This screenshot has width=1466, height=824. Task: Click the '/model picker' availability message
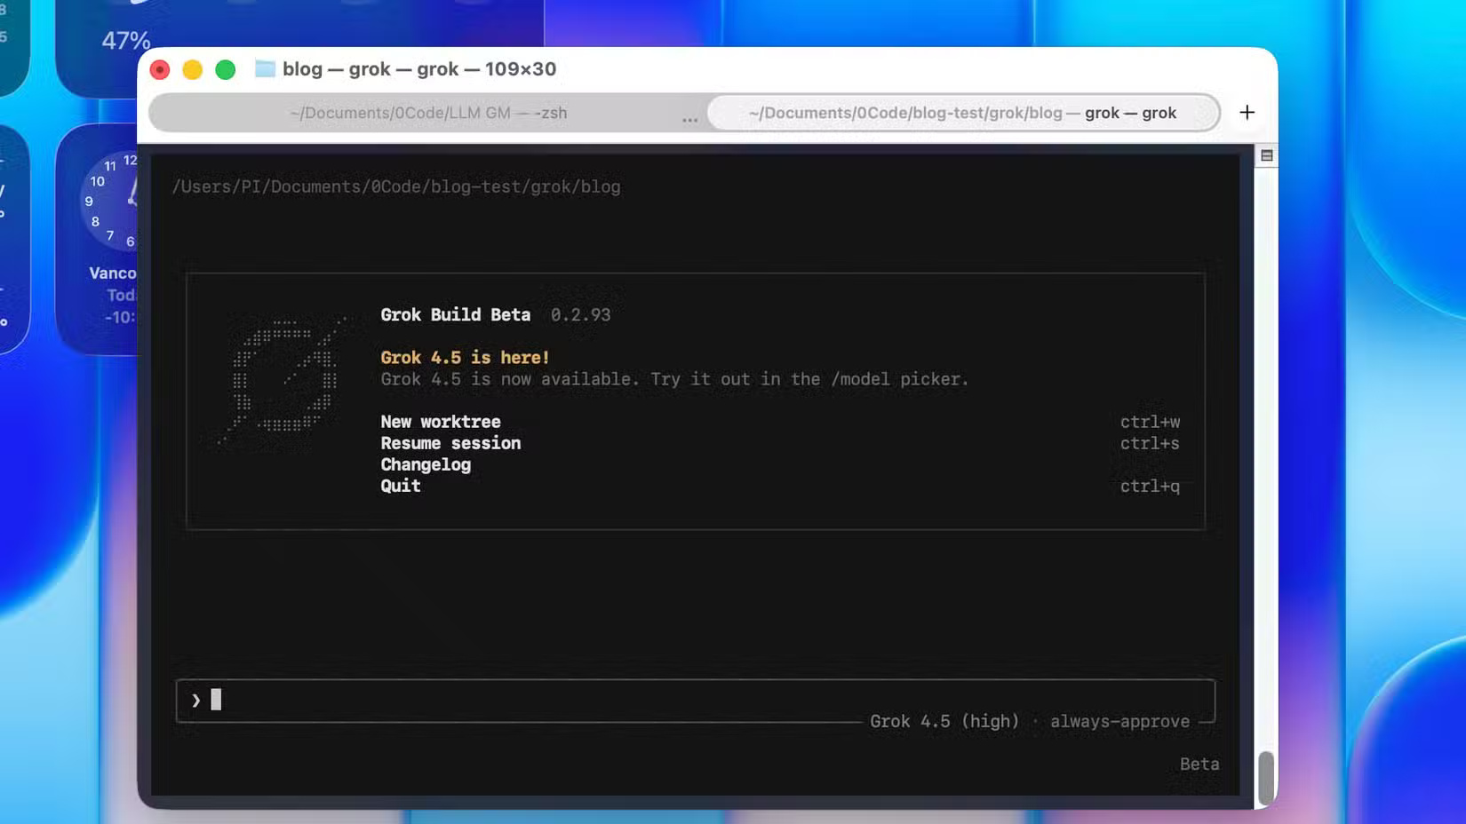pyautogui.click(x=674, y=379)
